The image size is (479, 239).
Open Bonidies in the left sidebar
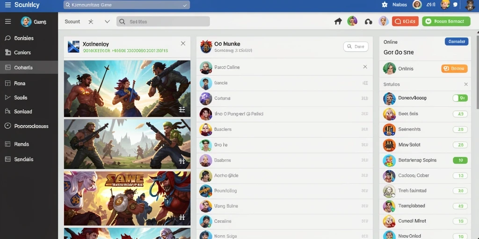[29, 38]
